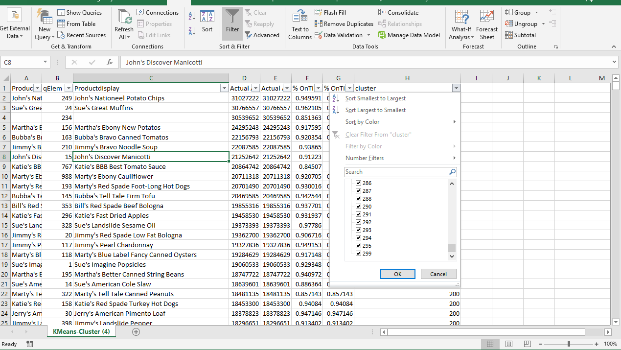Screen dimensions: 621x350
Task: Add a new sheet with plus icon
Action: point(136,331)
